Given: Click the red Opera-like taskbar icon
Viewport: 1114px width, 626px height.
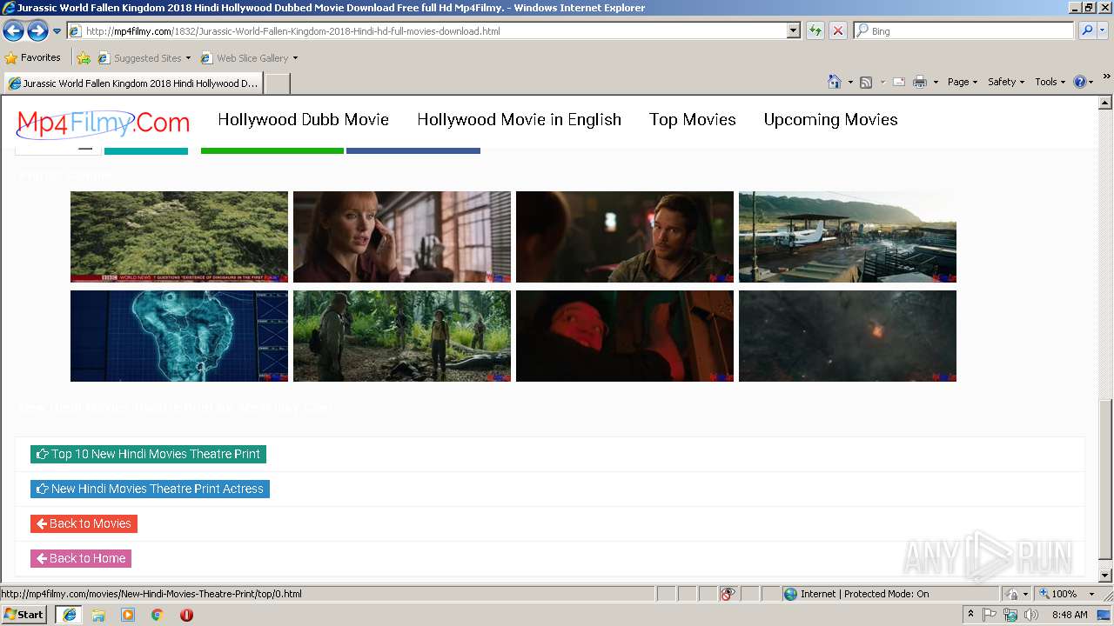Looking at the screenshot, I should tap(186, 615).
